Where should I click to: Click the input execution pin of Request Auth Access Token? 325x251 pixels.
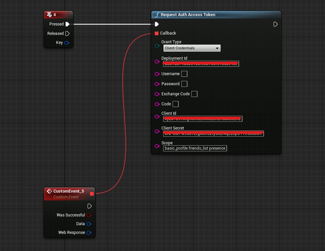157,24
